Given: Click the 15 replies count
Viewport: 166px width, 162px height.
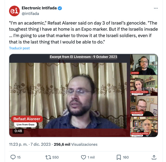Looking at the screenshot, I should click(19, 157).
